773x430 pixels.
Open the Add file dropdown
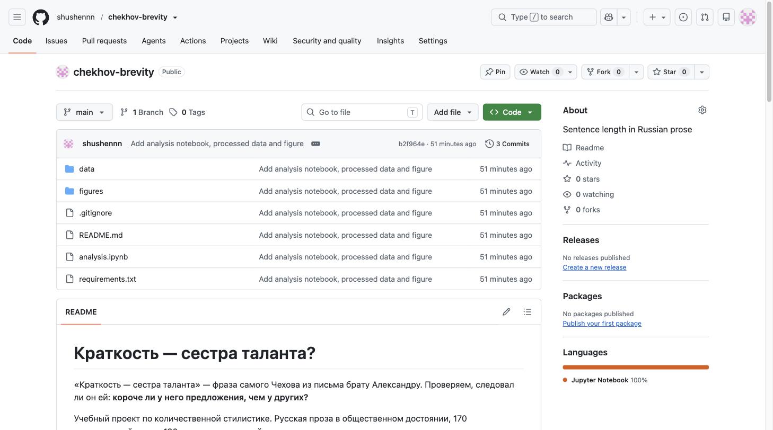[453, 112]
